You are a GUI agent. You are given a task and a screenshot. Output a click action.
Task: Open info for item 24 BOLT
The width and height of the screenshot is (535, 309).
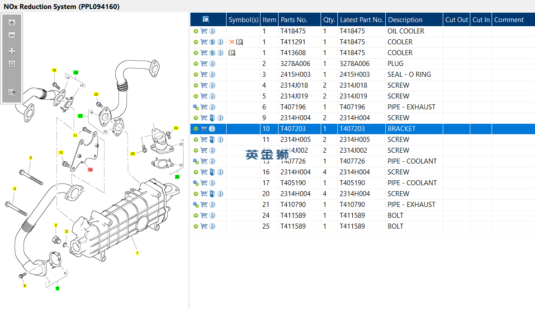pyautogui.click(x=212, y=215)
